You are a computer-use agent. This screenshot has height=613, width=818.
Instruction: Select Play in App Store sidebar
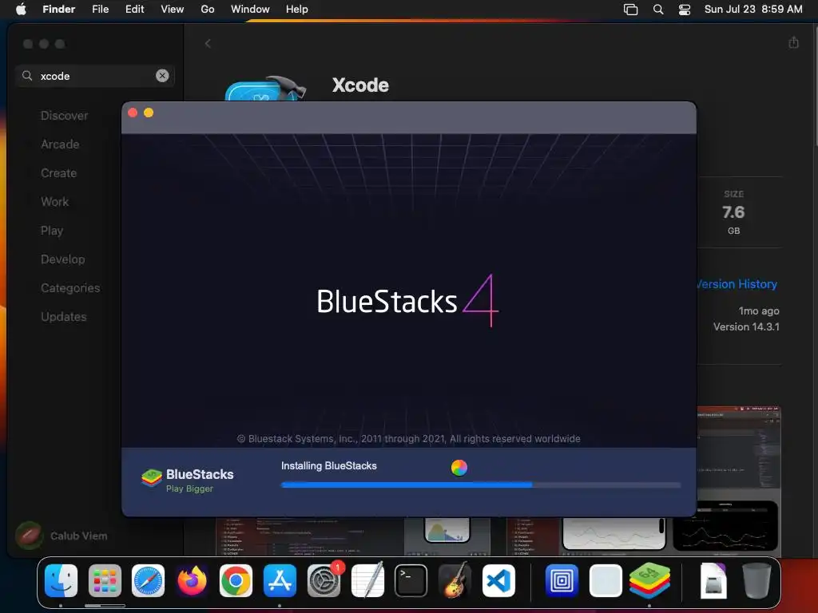point(52,231)
